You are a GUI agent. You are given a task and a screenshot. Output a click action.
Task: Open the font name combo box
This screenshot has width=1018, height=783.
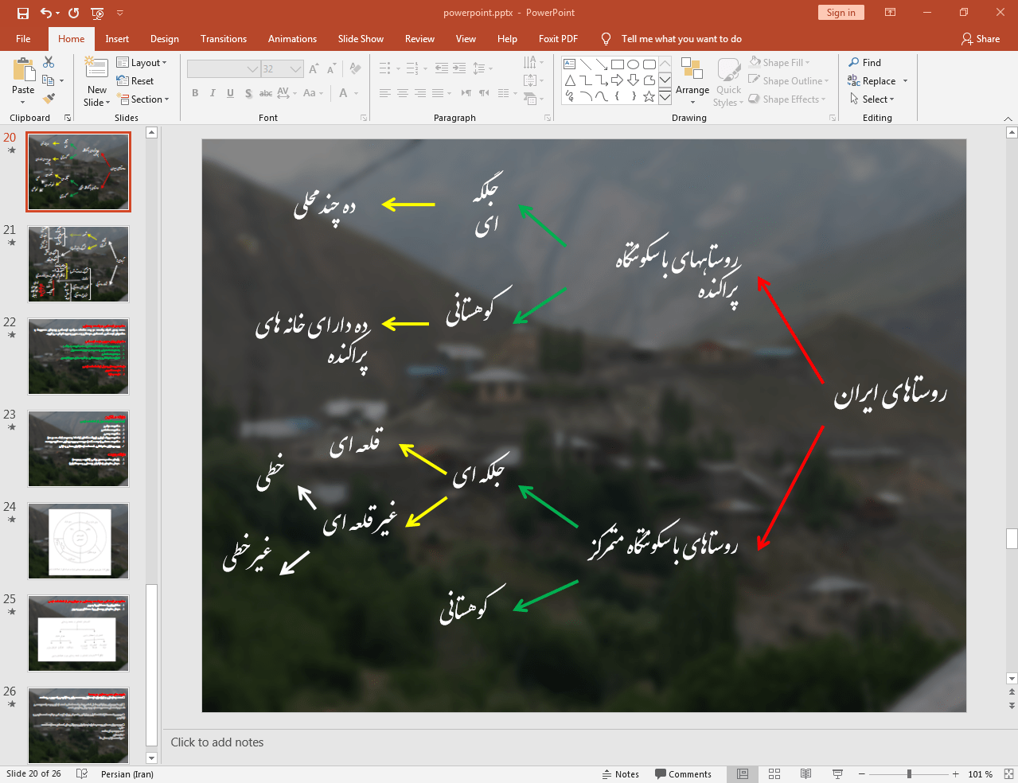(223, 69)
